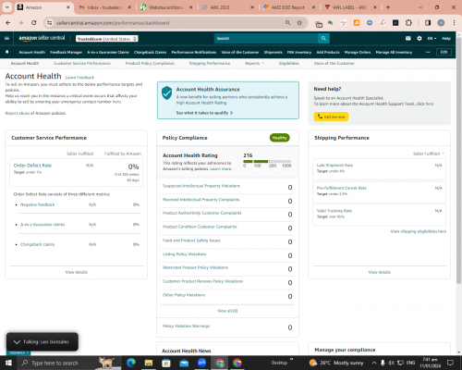The image size is (462, 370).
Task: Click the Edit button in favorites bar
Action: click(x=444, y=52)
